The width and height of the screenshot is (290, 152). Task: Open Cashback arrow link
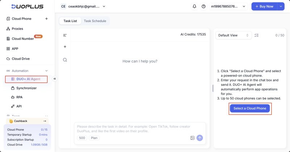click(45, 121)
